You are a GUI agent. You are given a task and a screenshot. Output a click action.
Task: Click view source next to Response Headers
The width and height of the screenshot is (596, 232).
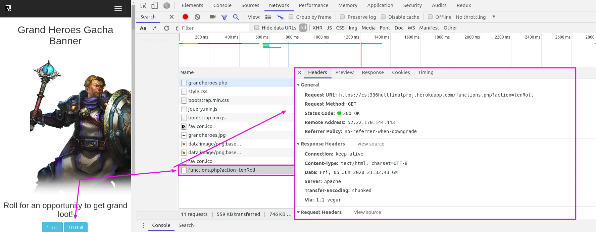click(x=371, y=144)
